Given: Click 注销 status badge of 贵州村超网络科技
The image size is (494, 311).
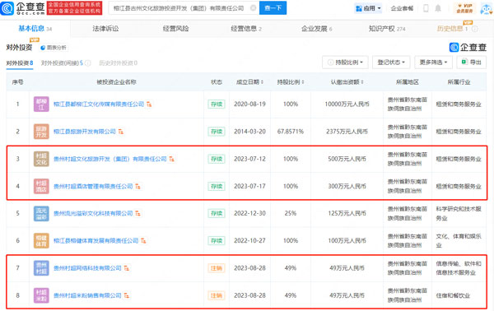Looking at the screenshot, I should 217,268.
